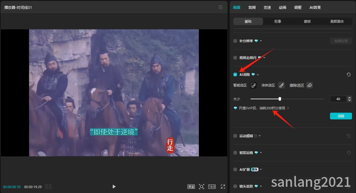This screenshot has height=193, width=356.
Task: Reset the AI消除 settings
Action: tap(348, 75)
